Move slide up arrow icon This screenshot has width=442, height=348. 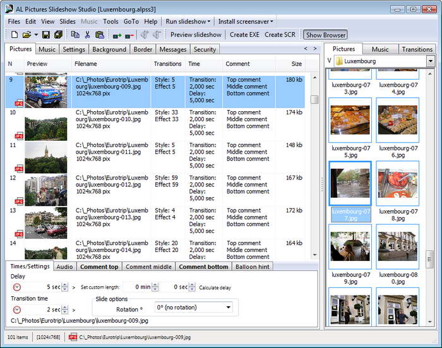[x=145, y=35]
